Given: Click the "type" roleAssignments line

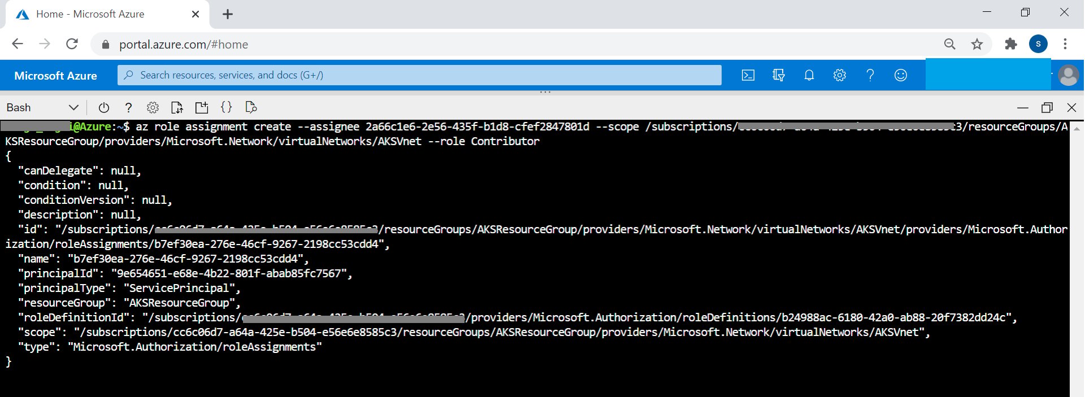Looking at the screenshot, I should 170,347.
